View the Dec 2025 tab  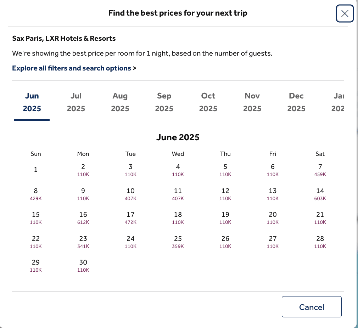pos(296,102)
